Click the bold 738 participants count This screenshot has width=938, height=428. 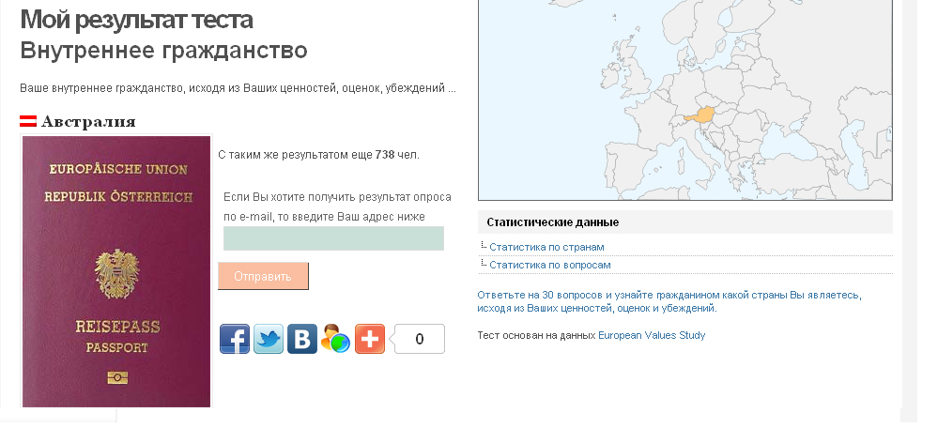pyautogui.click(x=384, y=154)
